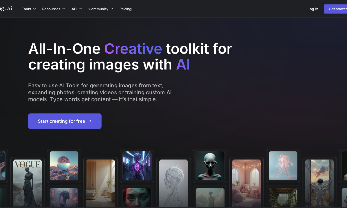Image resolution: width=347 pixels, height=208 pixels.
Task: Open the Tools dropdown menu
Action: point(28,9)
